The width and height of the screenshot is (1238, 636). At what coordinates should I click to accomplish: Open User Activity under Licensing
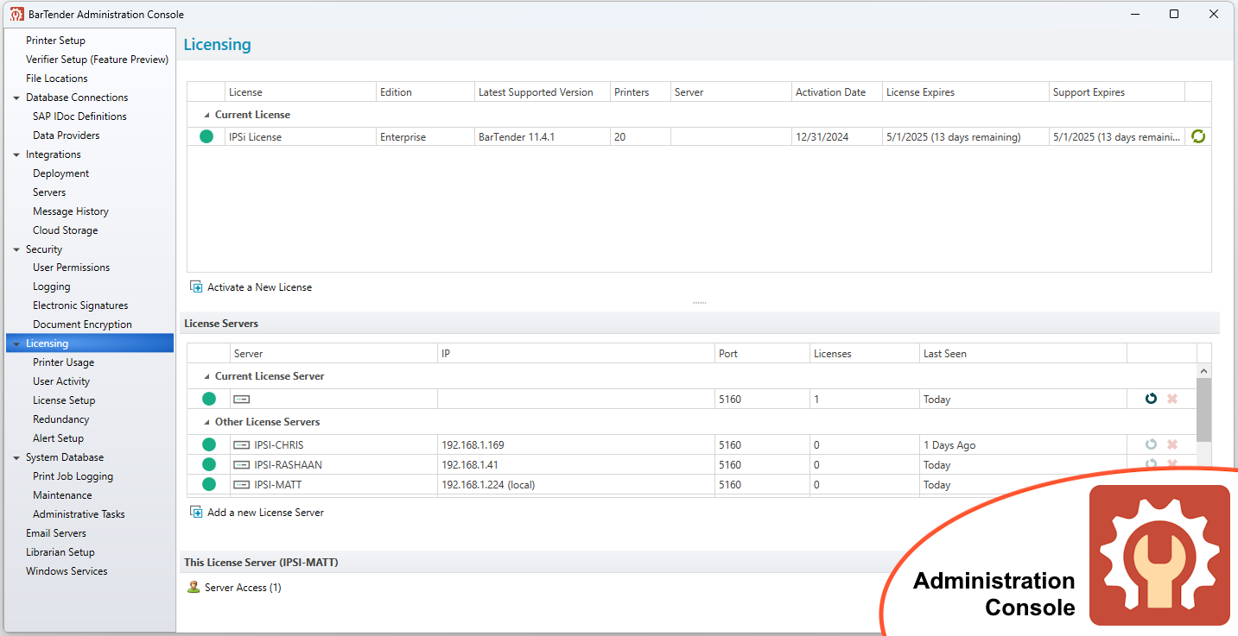(x=61, y=381)
